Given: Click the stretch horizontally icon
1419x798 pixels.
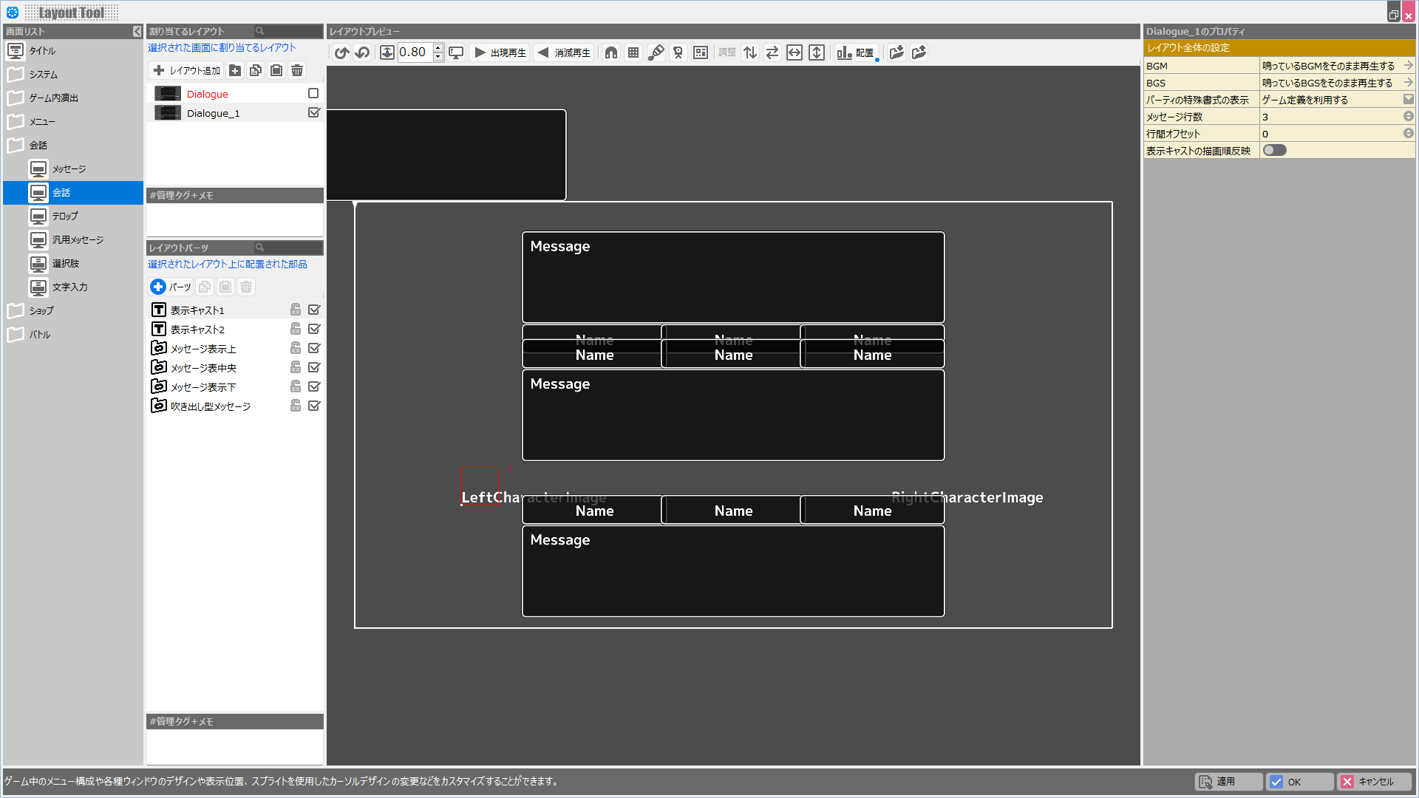Looking at the screenshot, I should click(794, 52).
